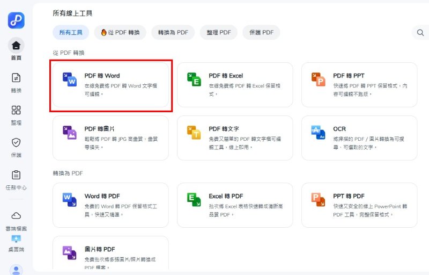Click the 首頁 sidebar label
Screen dimensions: 429x275
tap(16, 58)
